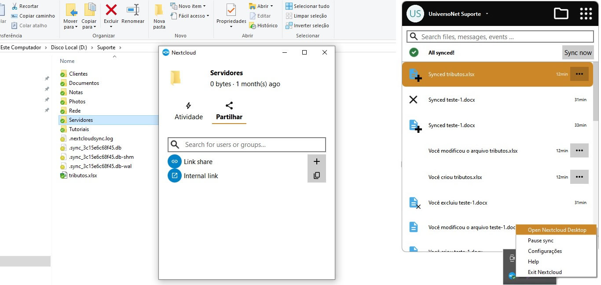Click the plus icon beside Link share
Image resolution: width=601 pixels, height=285 pixels.
pos(316,161)
